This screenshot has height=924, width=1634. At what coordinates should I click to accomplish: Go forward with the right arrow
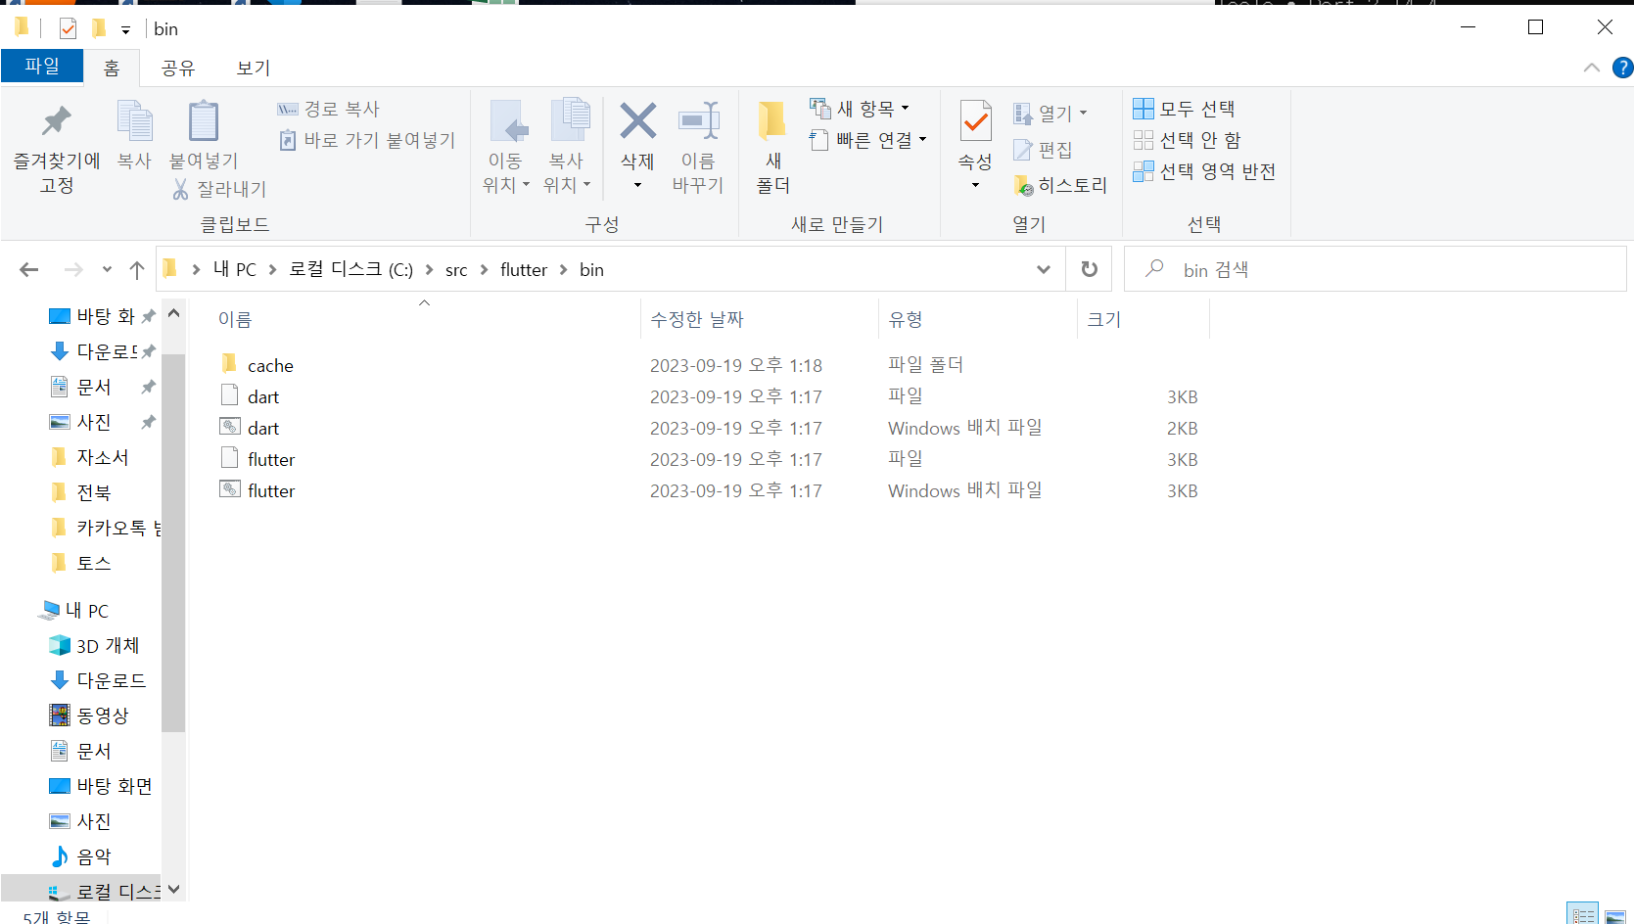point(73,269)
